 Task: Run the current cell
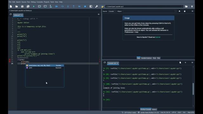click(39, 6)
